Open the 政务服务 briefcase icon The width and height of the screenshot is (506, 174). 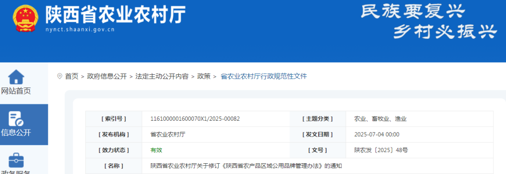[16, 160]
